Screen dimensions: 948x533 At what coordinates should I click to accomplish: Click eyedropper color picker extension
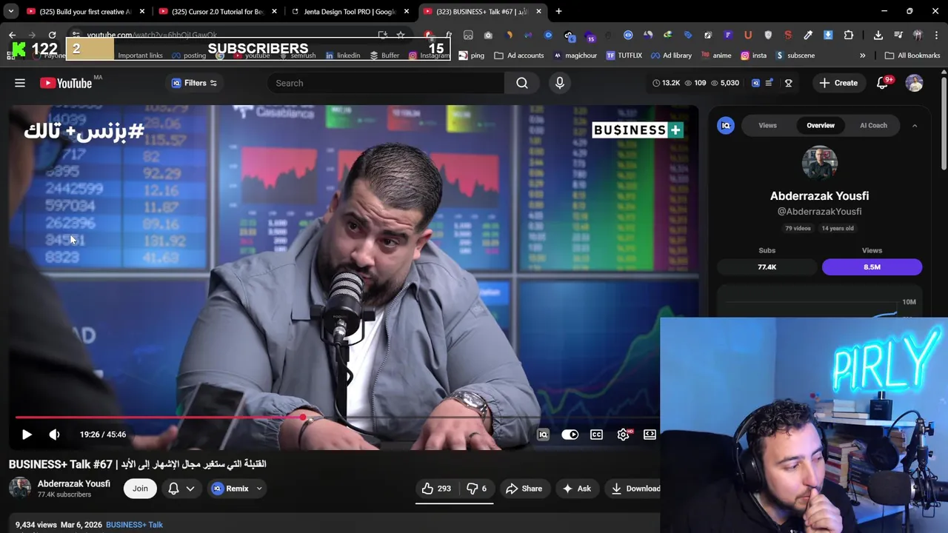[x=808, y=35]
